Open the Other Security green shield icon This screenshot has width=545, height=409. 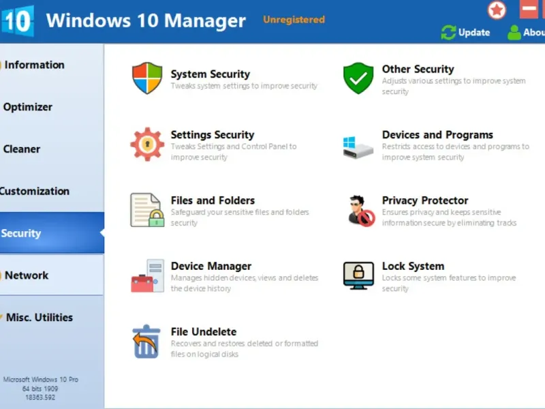click(x=358, y=78)
